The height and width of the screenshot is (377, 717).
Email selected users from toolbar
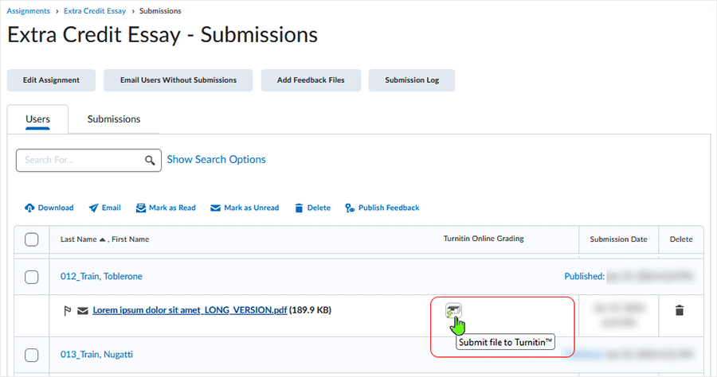pyautogui.click(x=104, y=208)
